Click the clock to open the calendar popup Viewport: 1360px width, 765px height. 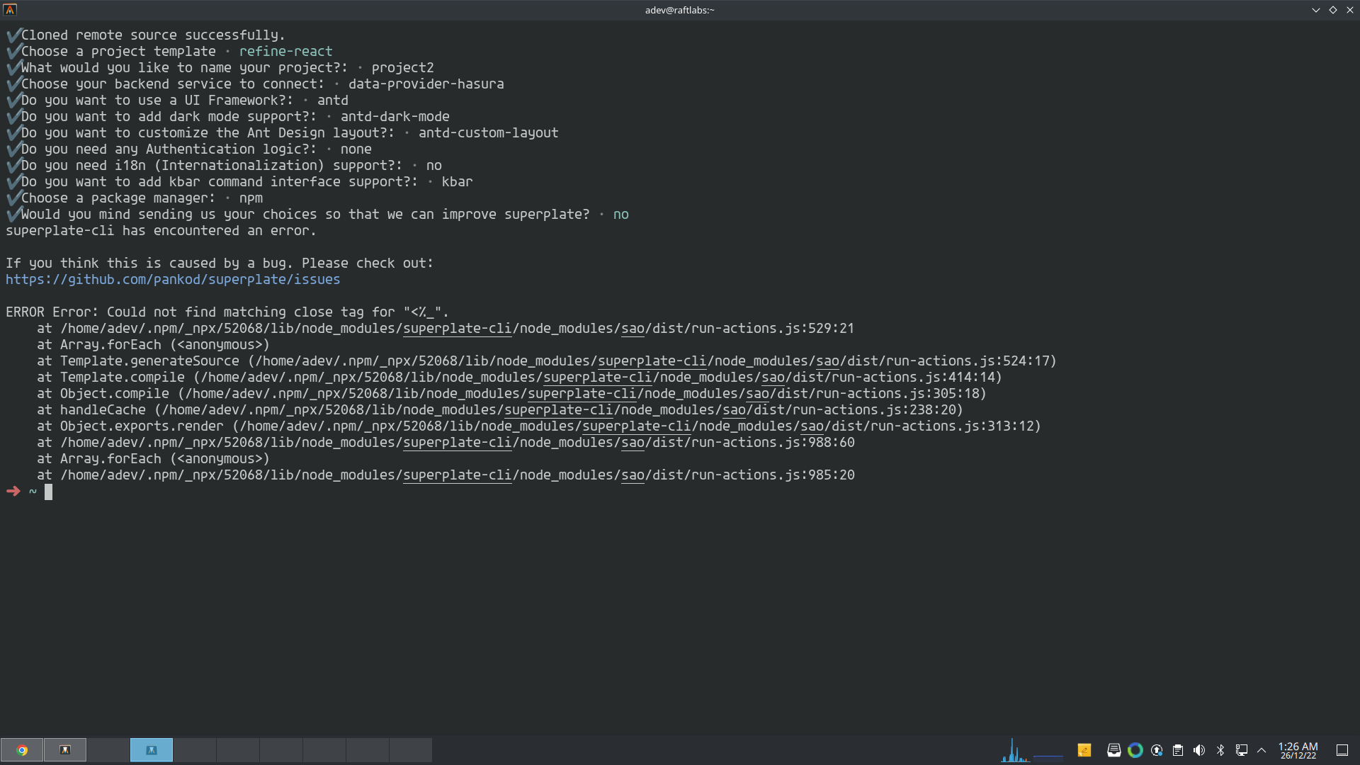pos(1297,749)
